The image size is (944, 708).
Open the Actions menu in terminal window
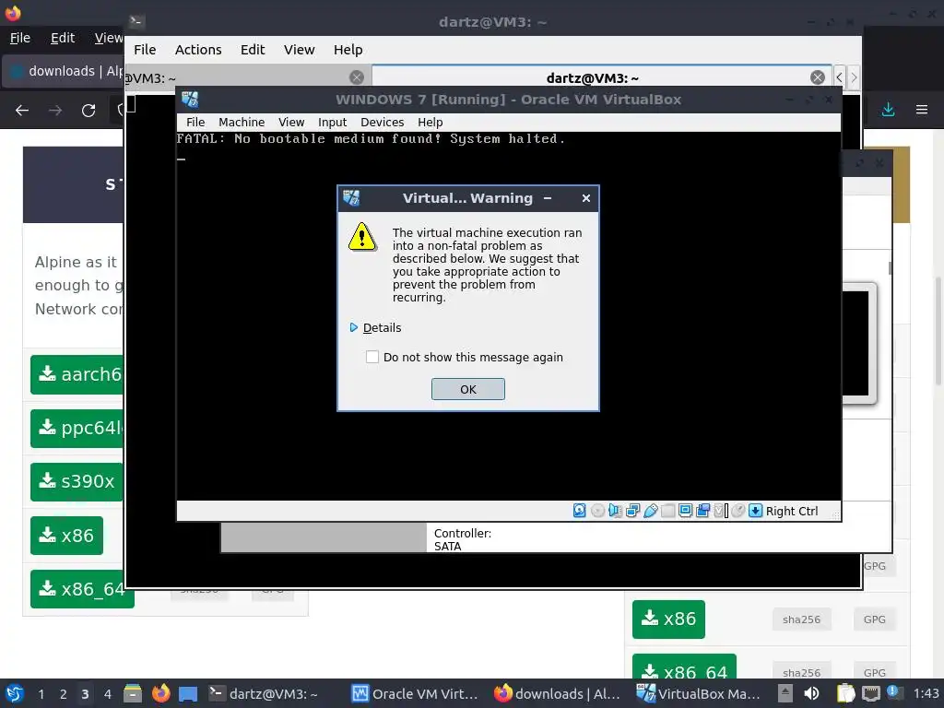click(198, 50)
